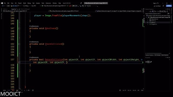Close the Form1.cs* tab with X
Image resolution: width=173 pixels, height=97 pixels.
[x=19, y=9]
